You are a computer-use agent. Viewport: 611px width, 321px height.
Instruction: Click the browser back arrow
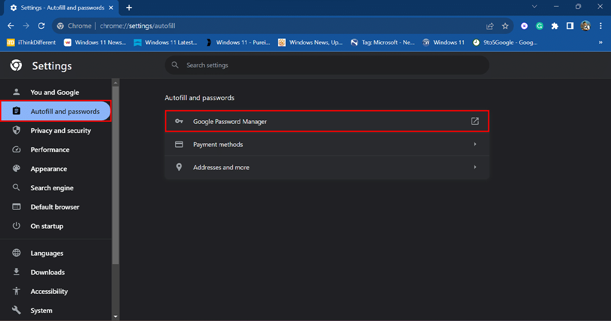pyautogui.click(x=11, y=26)
